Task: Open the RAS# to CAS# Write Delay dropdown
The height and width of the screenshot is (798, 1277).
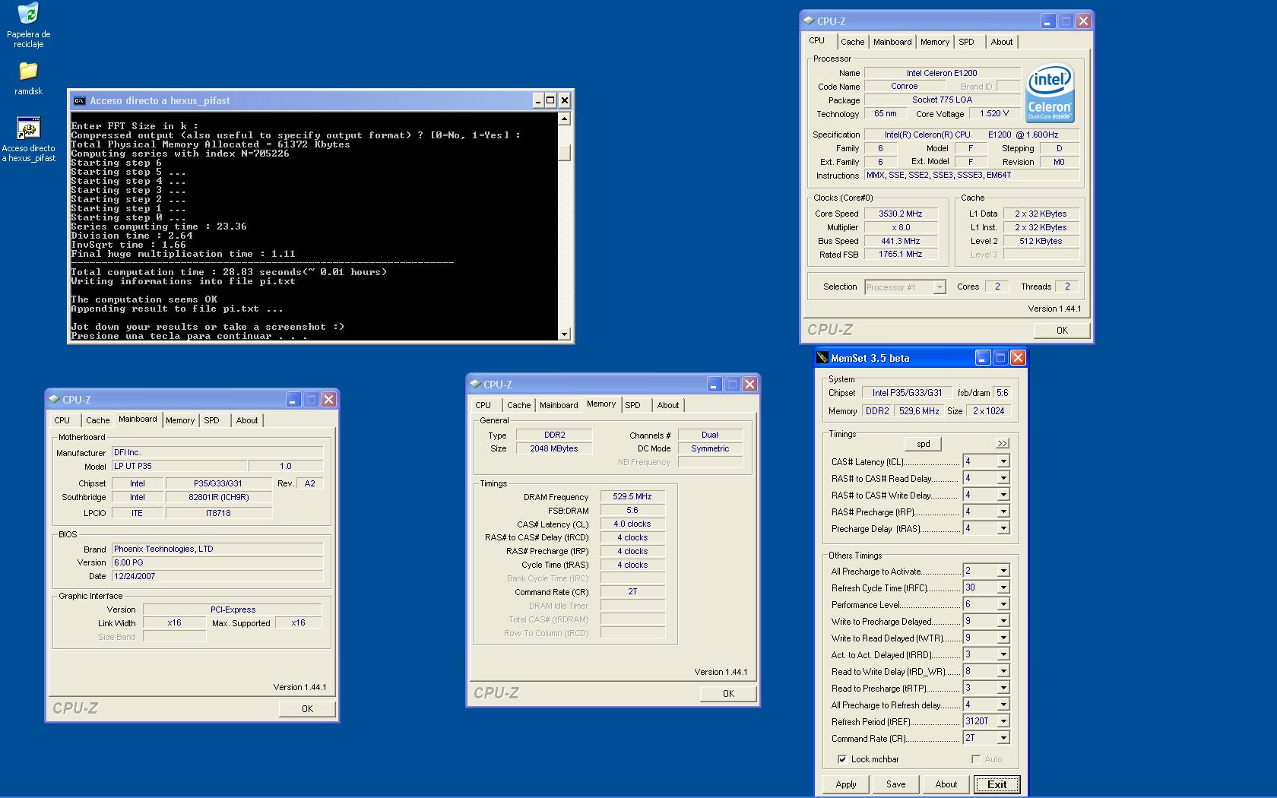Action: point(1003,495)
